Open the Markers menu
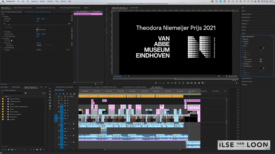Screen dimensions: 275x154 (42, 1)
